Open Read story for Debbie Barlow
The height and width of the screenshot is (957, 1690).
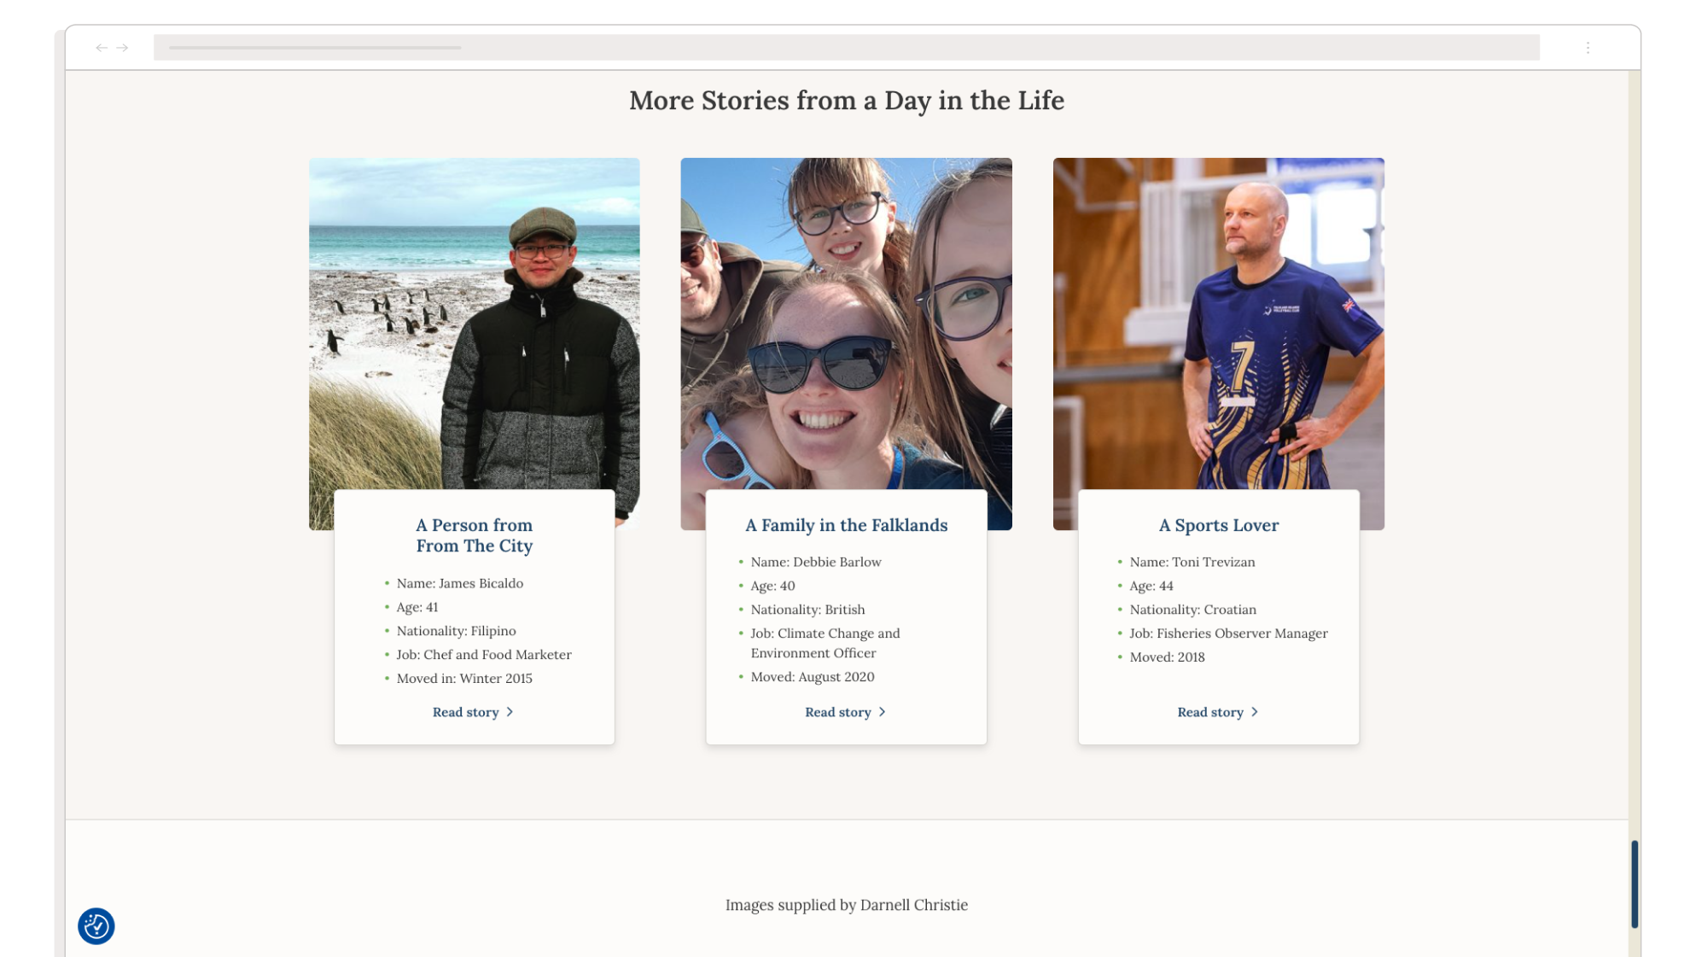click(845, 712)
